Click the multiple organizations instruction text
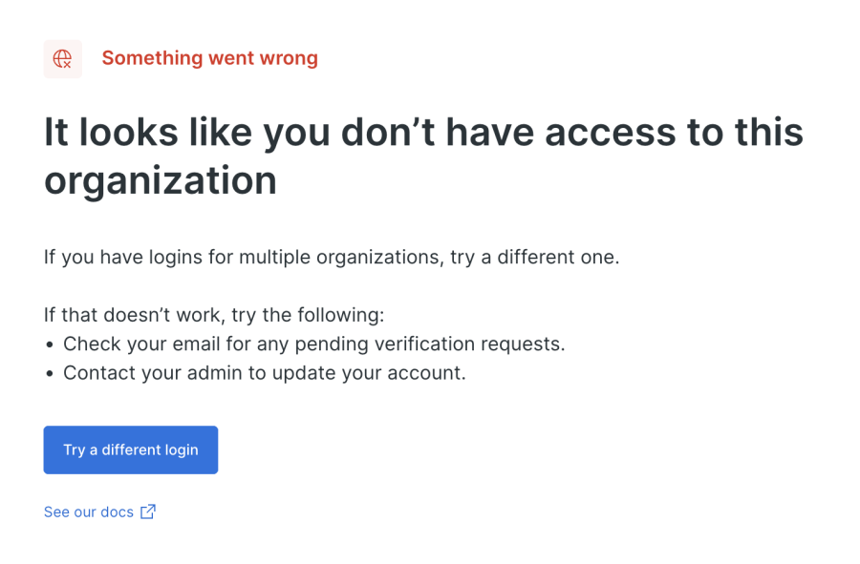Viewport: 860px width, 564px height. (x=331, y=257)
